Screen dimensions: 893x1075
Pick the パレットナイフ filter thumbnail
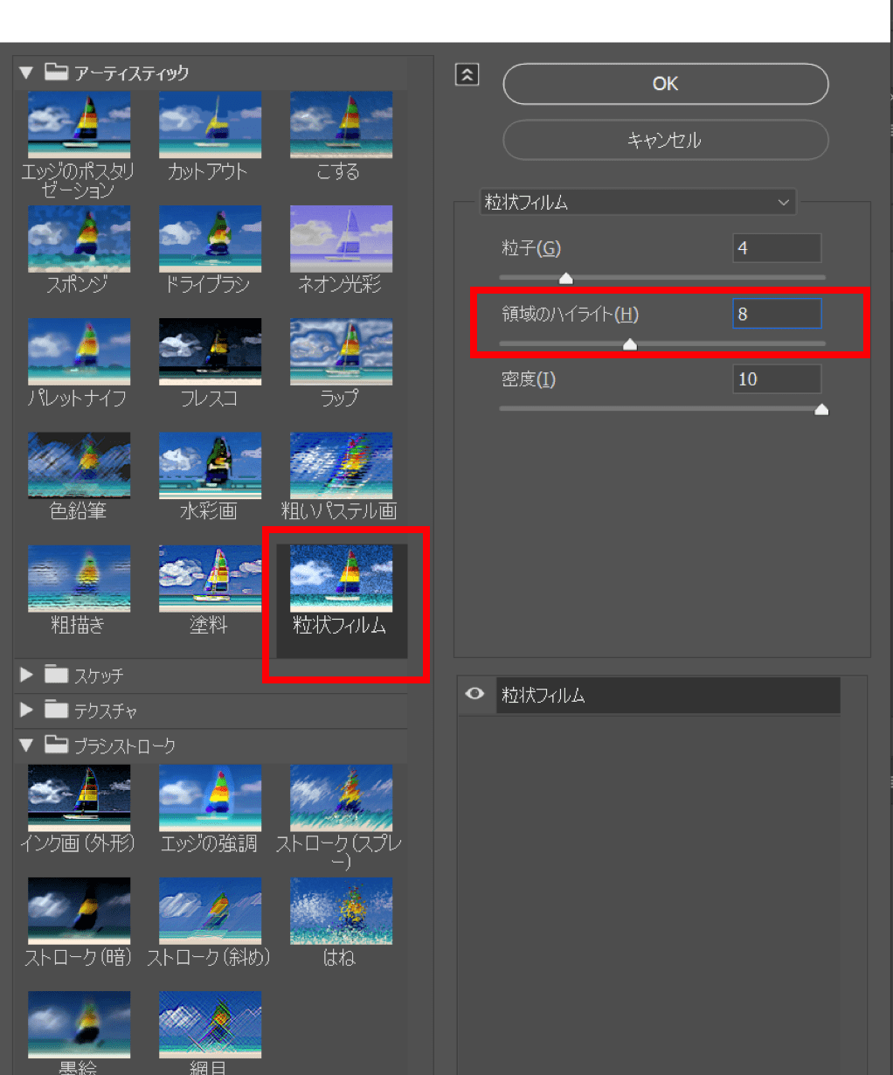[x=79, y=351]
